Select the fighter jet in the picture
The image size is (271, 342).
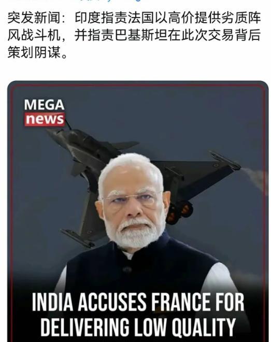pos(144,188)
